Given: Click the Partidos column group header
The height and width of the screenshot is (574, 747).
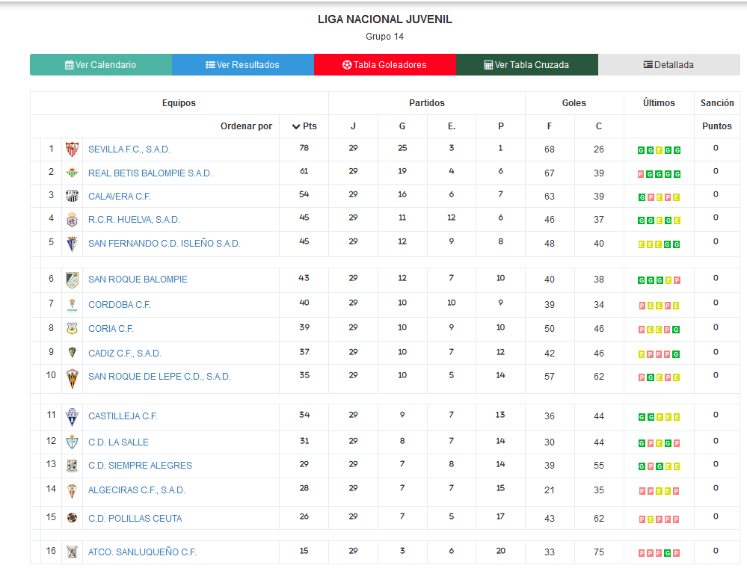Looking at the screenshot, I should [x=427, y=103].
